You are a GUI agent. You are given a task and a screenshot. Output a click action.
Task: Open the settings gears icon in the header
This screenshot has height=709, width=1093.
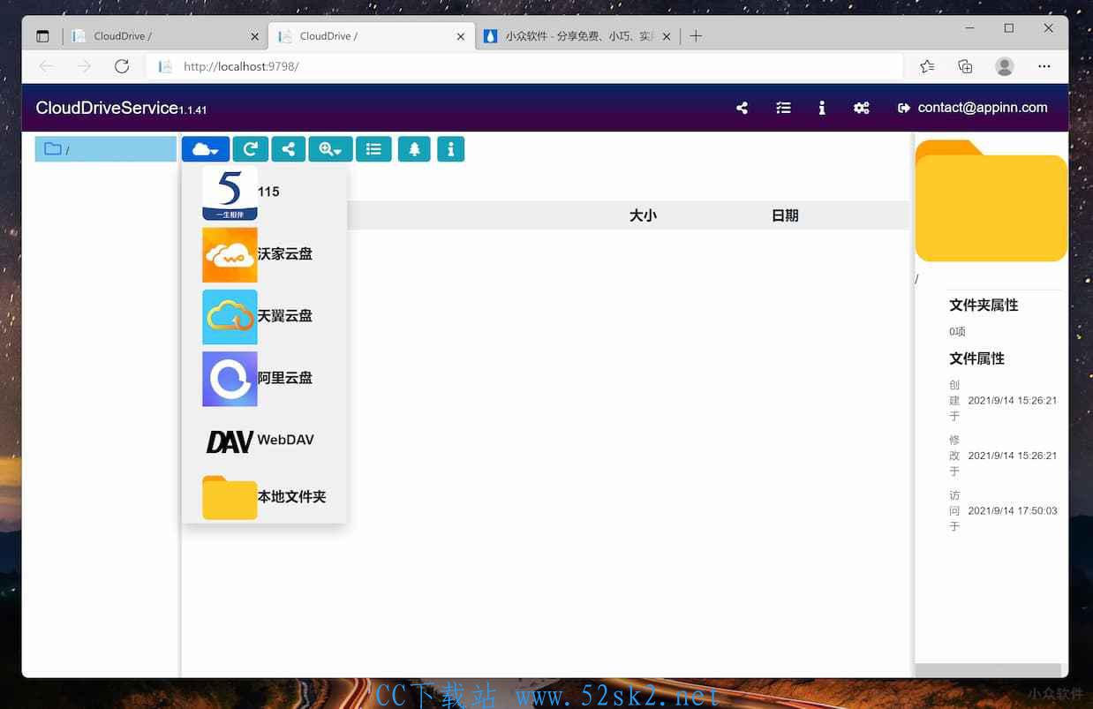click(x=862, y=108)
